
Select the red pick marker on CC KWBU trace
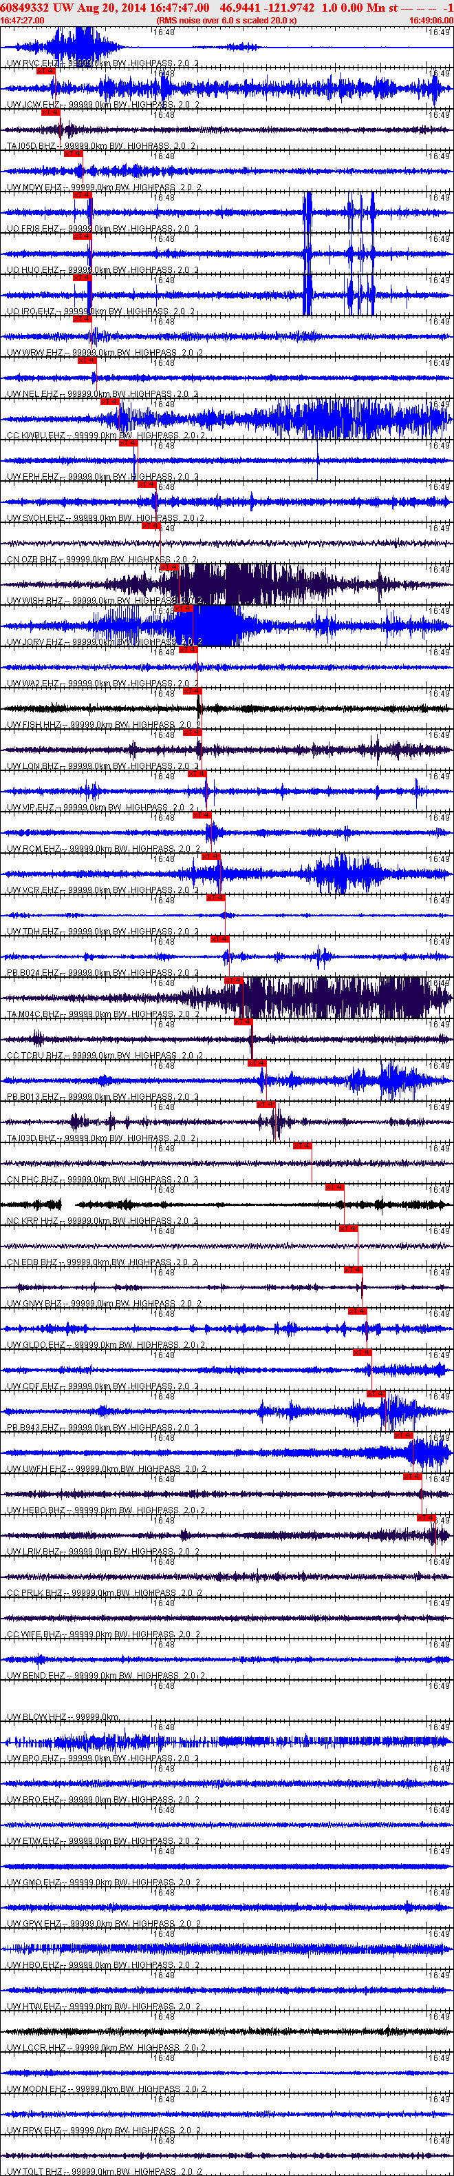(x=109, y=402)
